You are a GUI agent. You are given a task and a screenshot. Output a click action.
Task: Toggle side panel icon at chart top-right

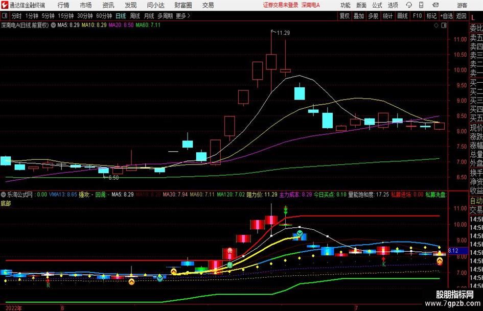444,26
